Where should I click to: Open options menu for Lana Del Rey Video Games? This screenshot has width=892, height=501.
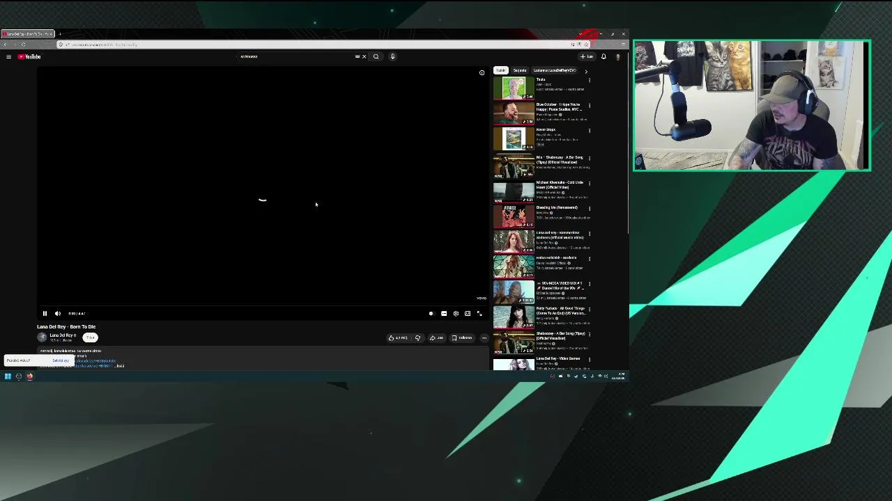590,359
